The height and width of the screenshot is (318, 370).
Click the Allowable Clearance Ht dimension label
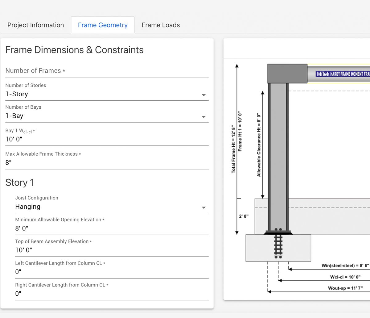(259, 144)
